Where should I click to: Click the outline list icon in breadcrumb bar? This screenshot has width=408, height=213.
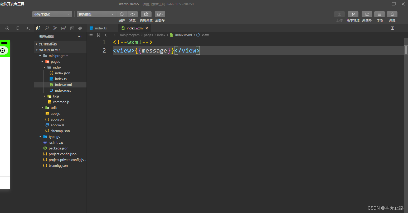(91, 35)
